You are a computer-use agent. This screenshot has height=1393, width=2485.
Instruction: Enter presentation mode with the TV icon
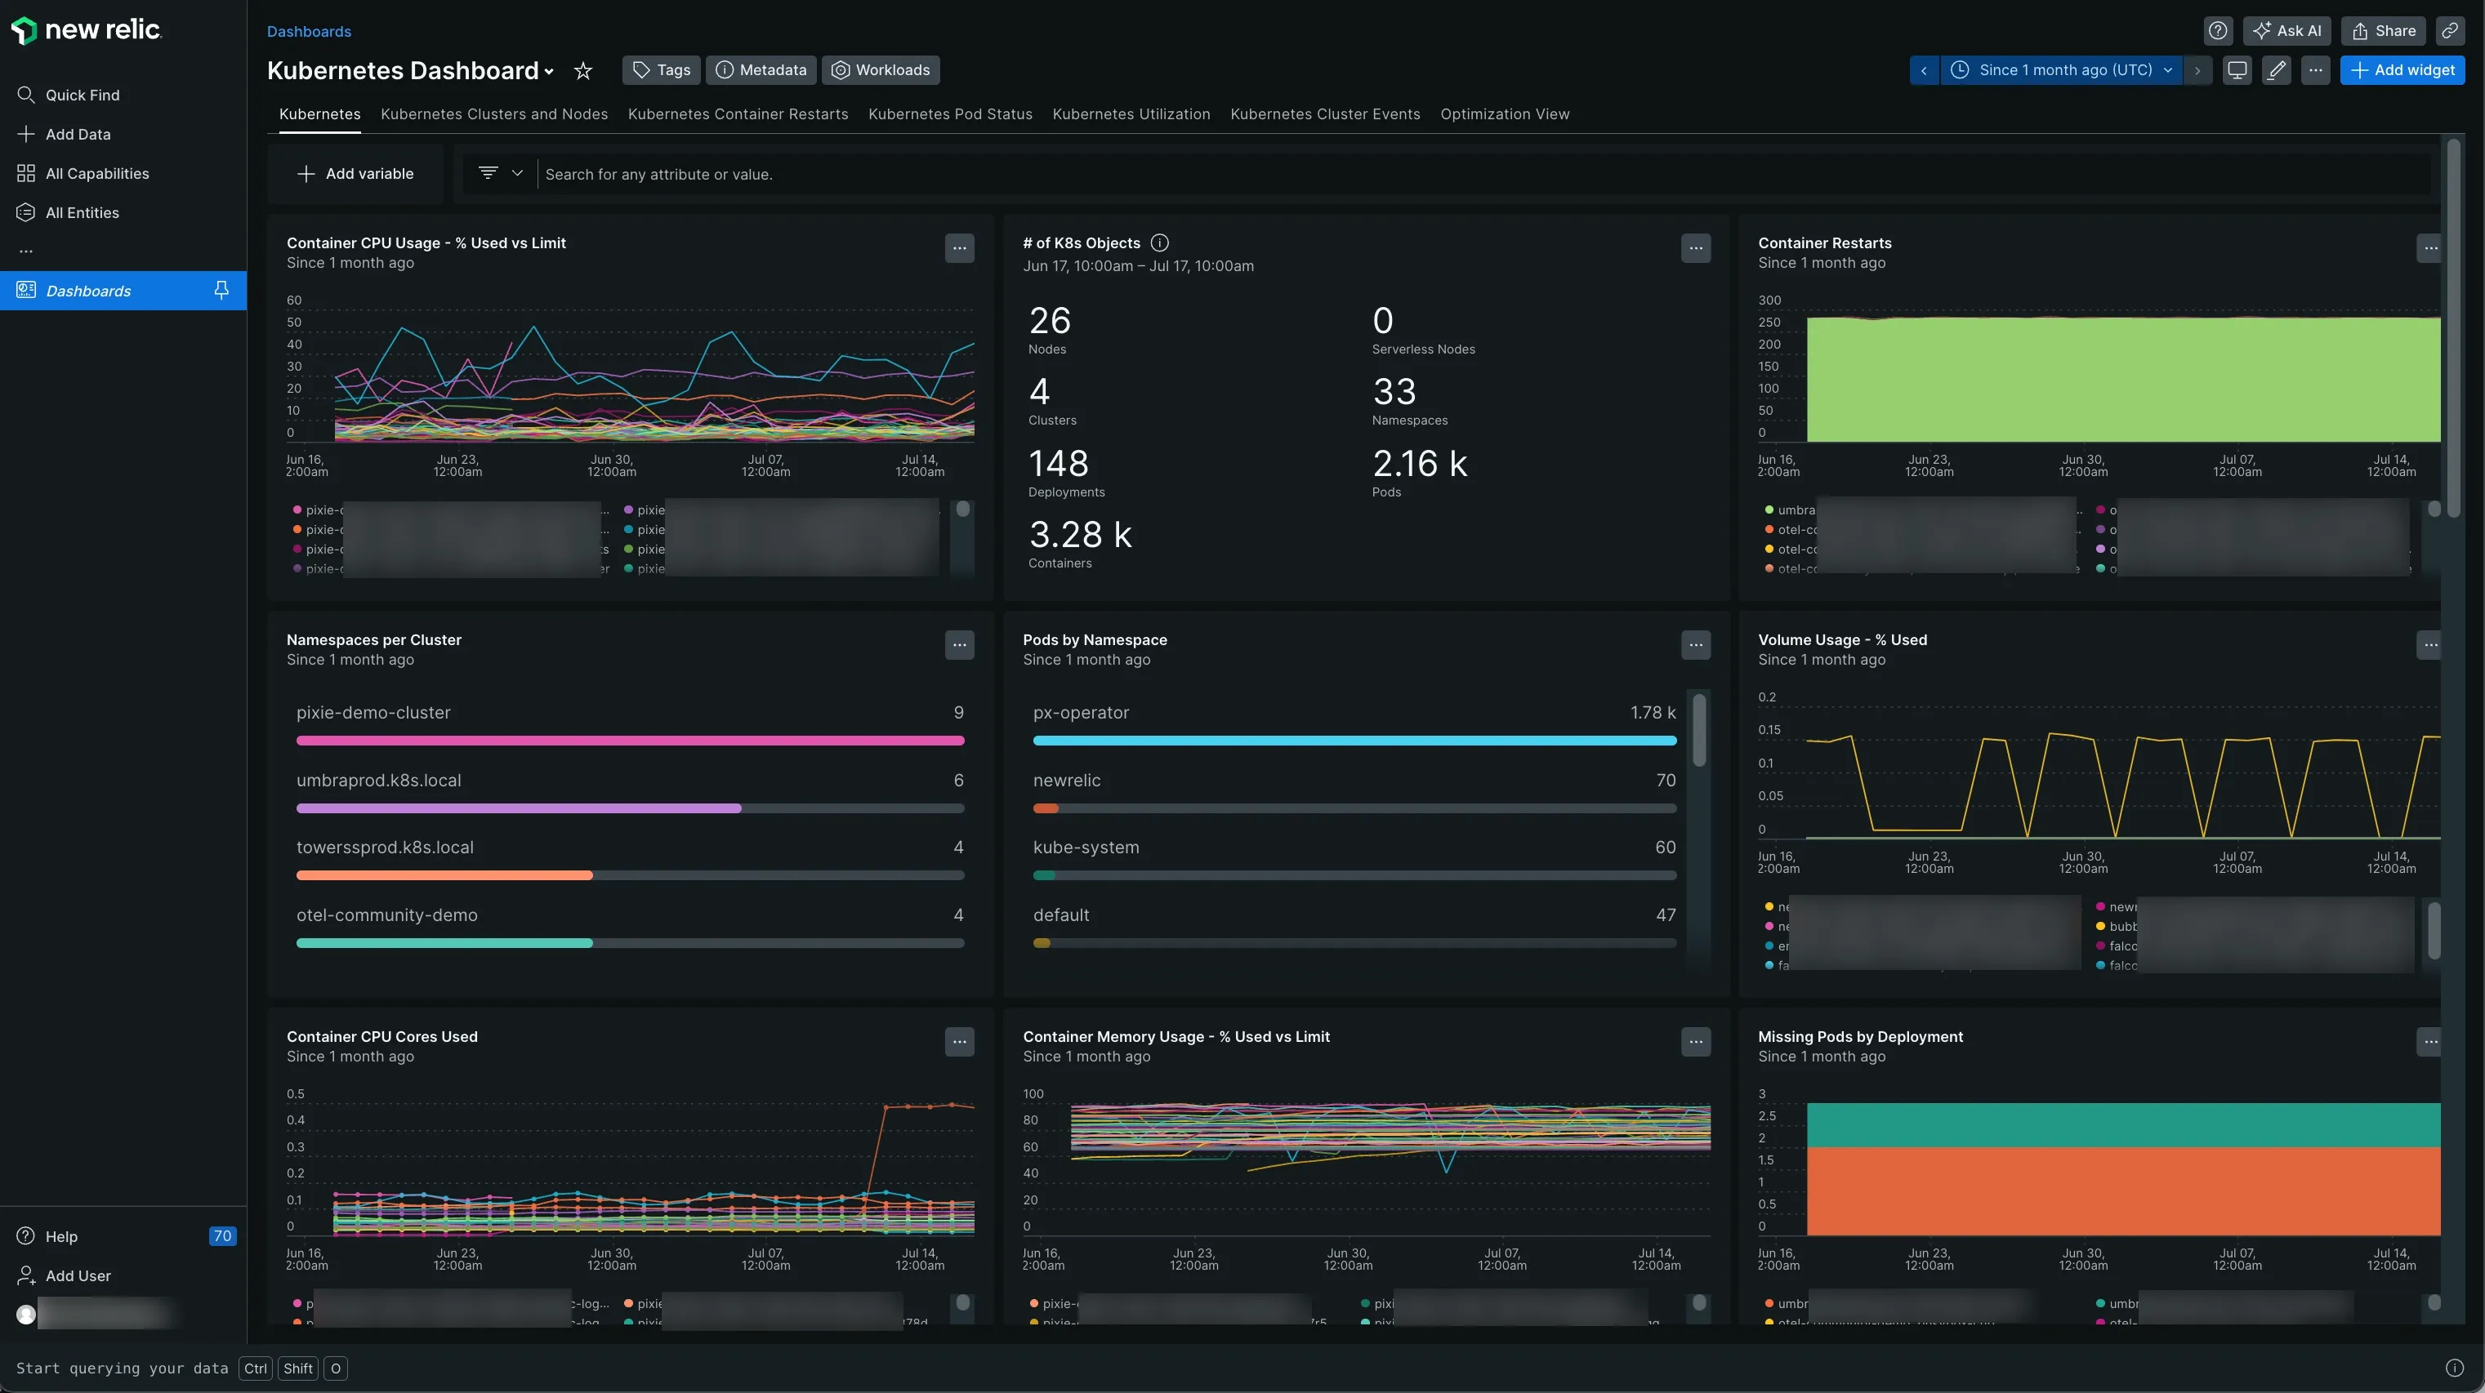point(2236,69)
